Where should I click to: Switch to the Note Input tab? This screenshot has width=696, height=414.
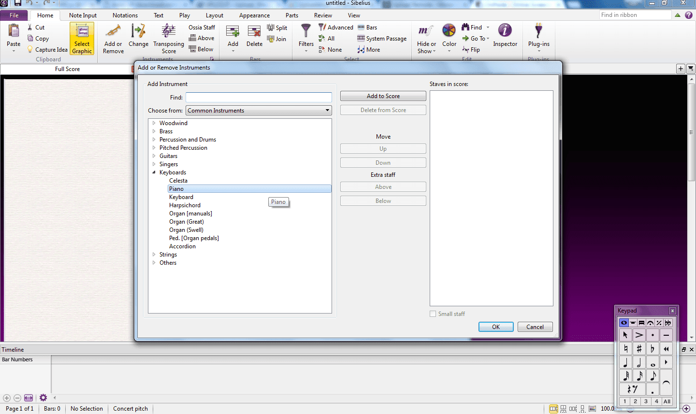point(83,15)
